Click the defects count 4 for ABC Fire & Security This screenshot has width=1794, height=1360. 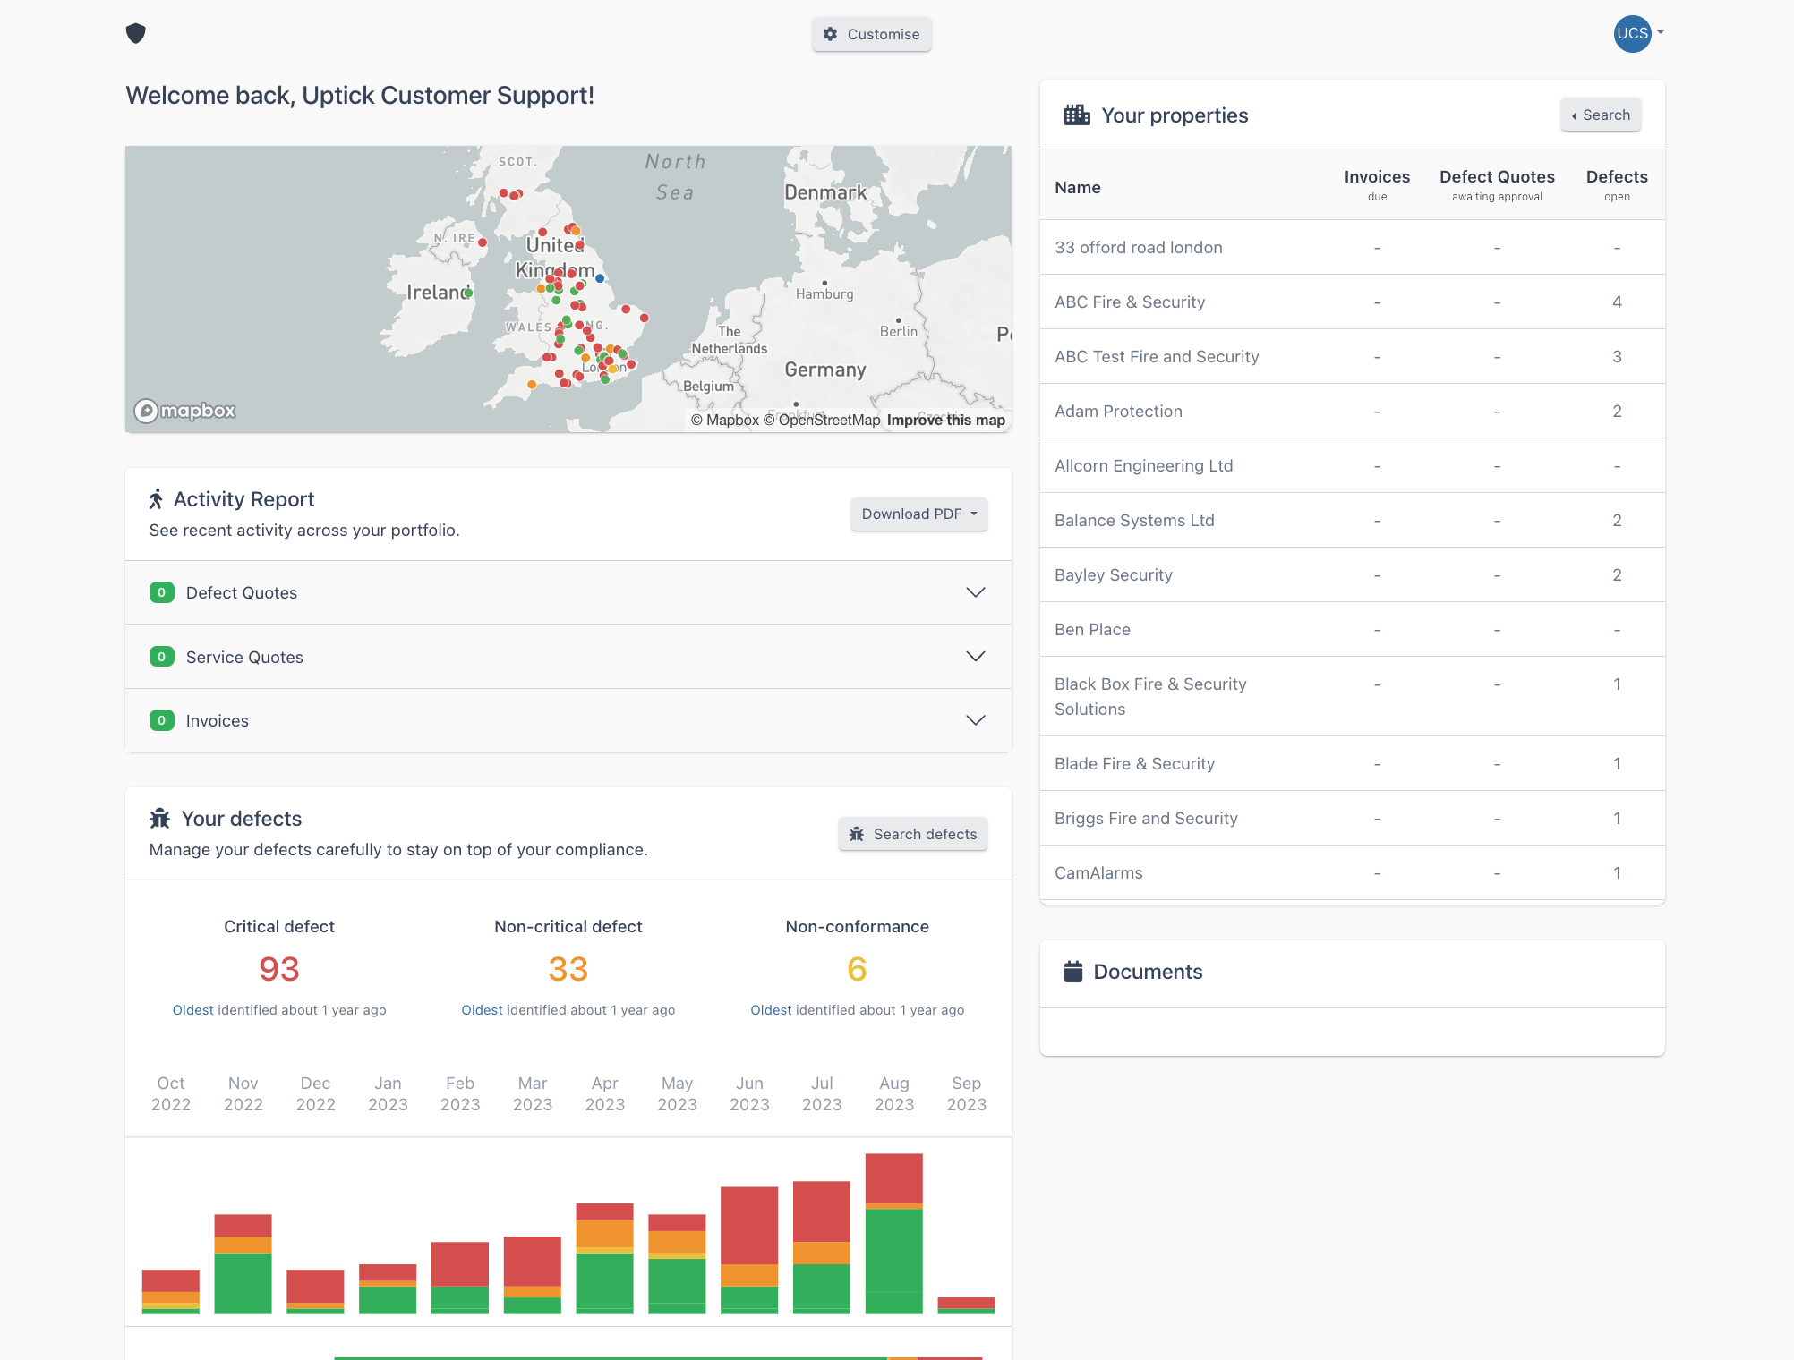coord(1617,302)
